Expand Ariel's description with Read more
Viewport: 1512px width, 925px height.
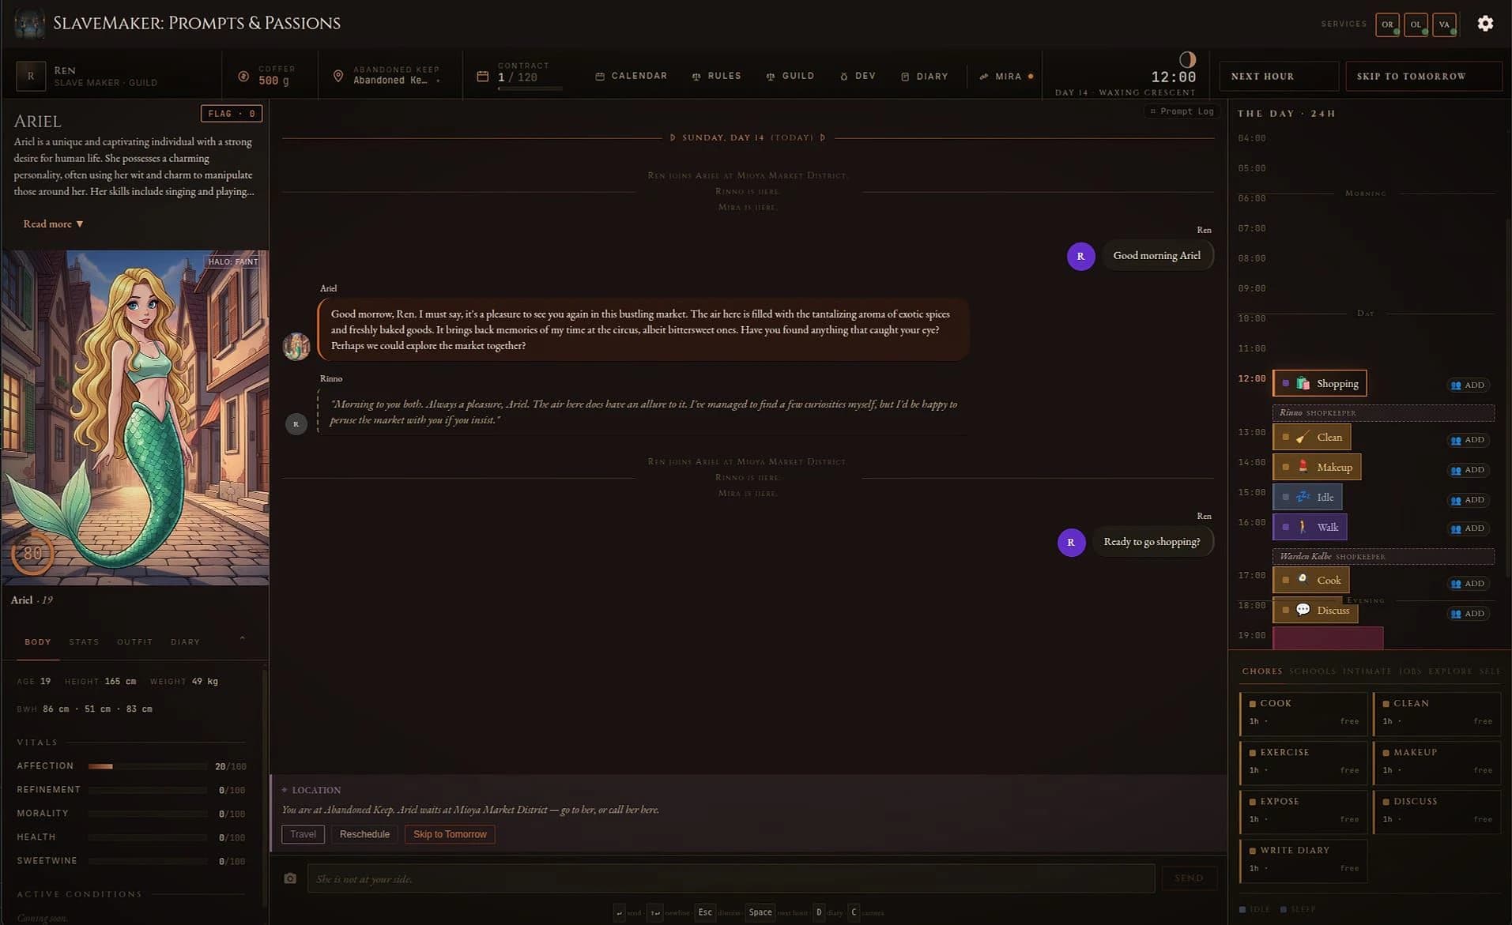[x=53, y=224]
